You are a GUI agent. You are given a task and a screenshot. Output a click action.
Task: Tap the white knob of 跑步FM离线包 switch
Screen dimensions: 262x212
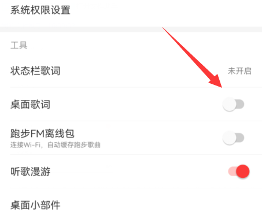click(230, 138)
